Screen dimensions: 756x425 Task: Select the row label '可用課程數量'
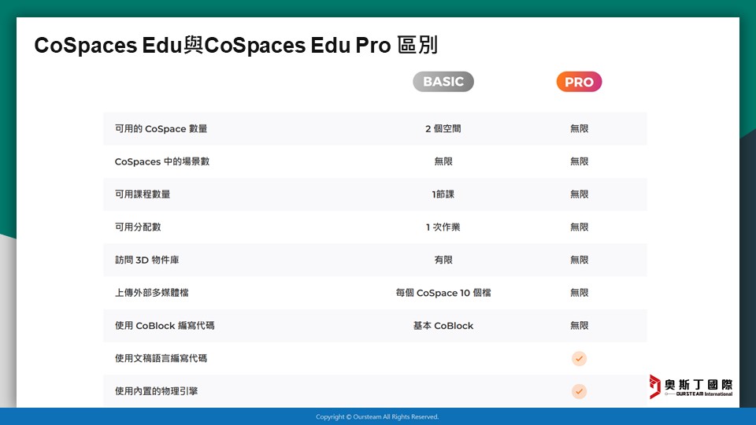click(143, 194)
